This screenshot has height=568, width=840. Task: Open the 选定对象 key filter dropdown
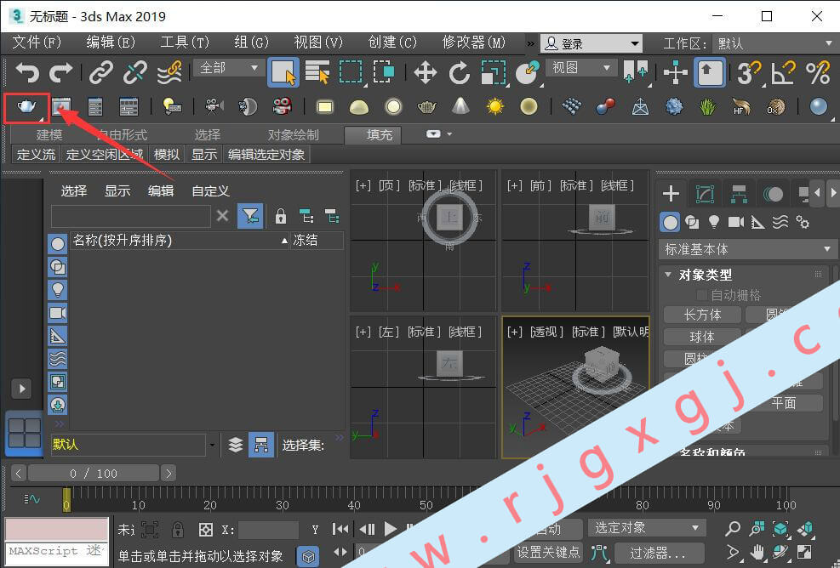pos(647,528)
